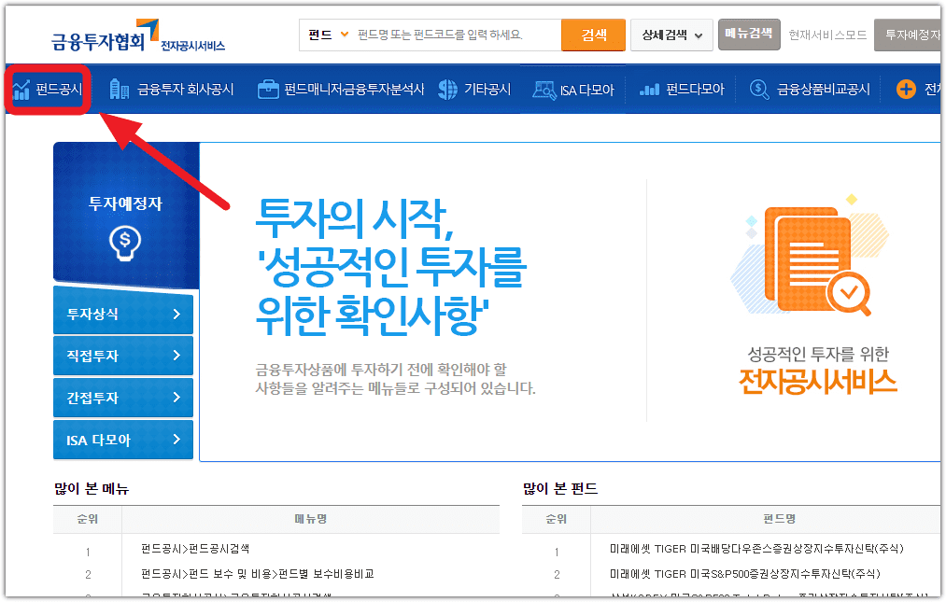
Task: Switch to the 직접투자 menu item
Action: click(122, 356)
